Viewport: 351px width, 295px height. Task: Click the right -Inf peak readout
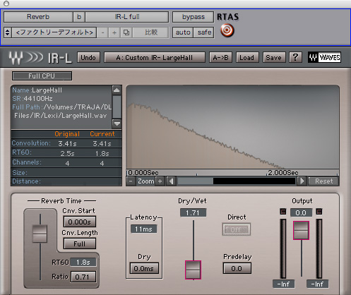click(318, 284)
